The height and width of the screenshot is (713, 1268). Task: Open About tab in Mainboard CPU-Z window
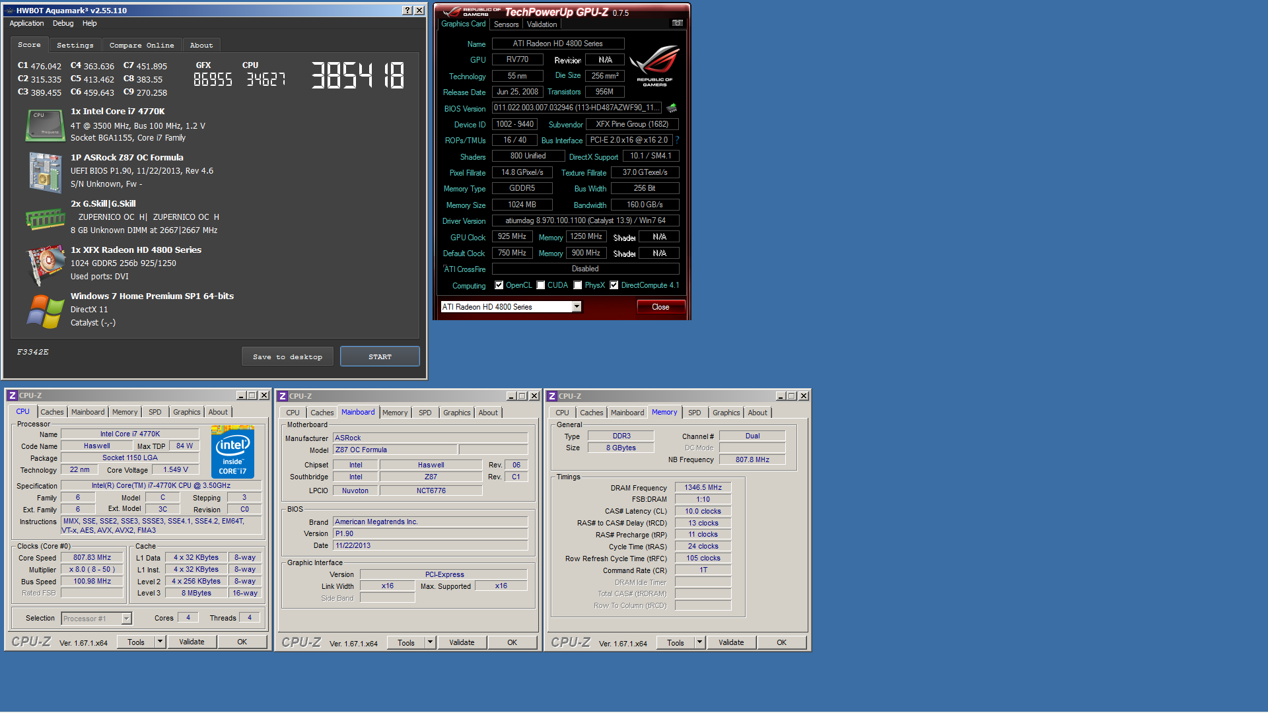488,413
